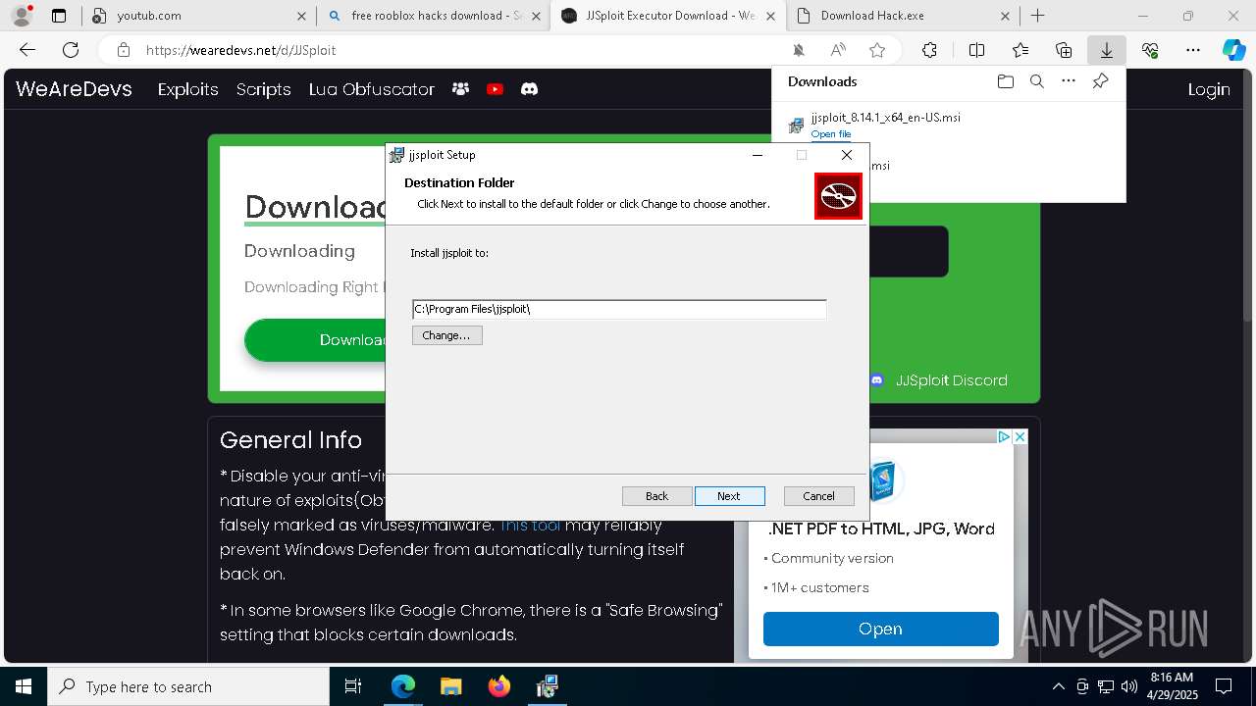Screen dimensions: 1256x706
Task: Click the installer icon on taskbar
Action: coord(547,686)
